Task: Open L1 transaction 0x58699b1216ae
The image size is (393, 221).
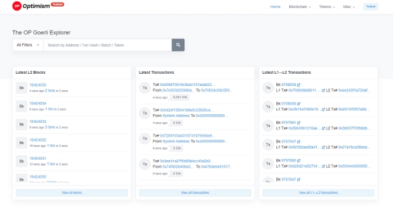Action: (304, 128)
